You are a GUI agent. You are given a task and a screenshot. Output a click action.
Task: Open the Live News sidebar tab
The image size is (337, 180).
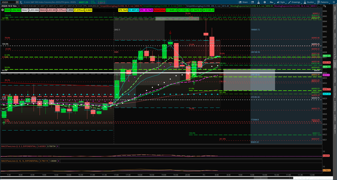pyautogui.click(x=334, y=128)
